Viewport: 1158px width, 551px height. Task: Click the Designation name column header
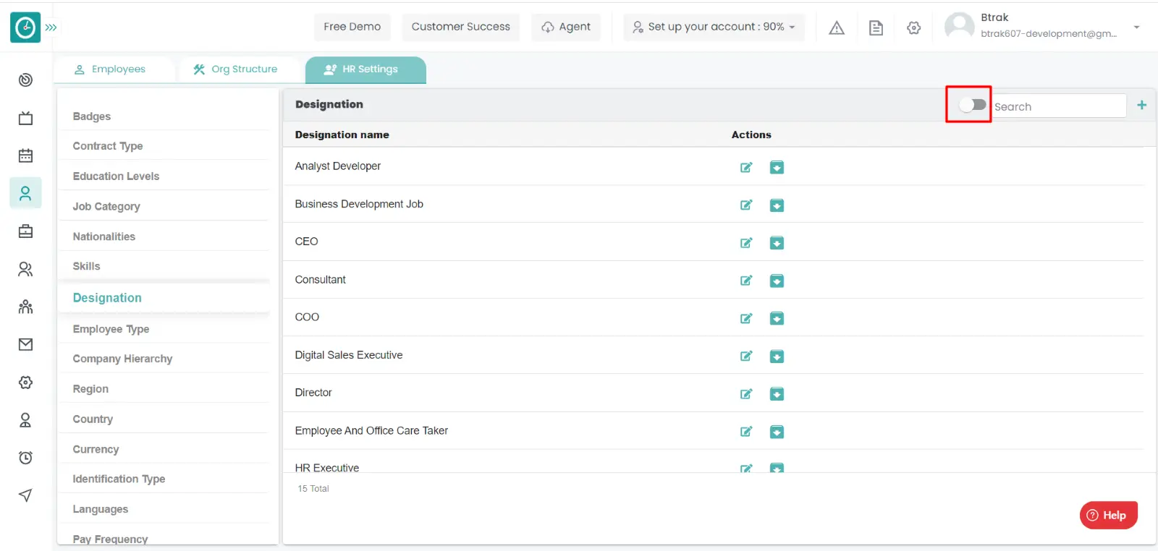coord(342,134)
